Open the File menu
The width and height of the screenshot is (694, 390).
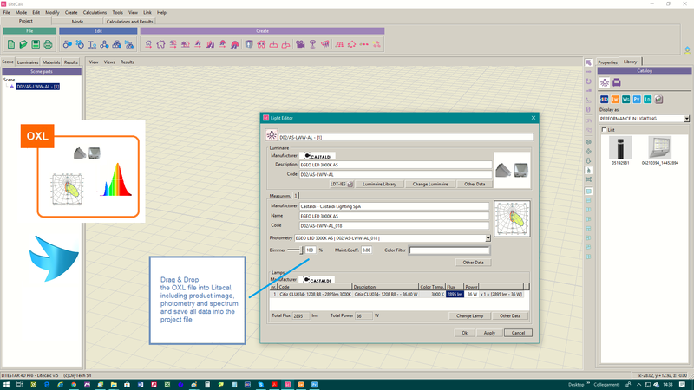7,12
